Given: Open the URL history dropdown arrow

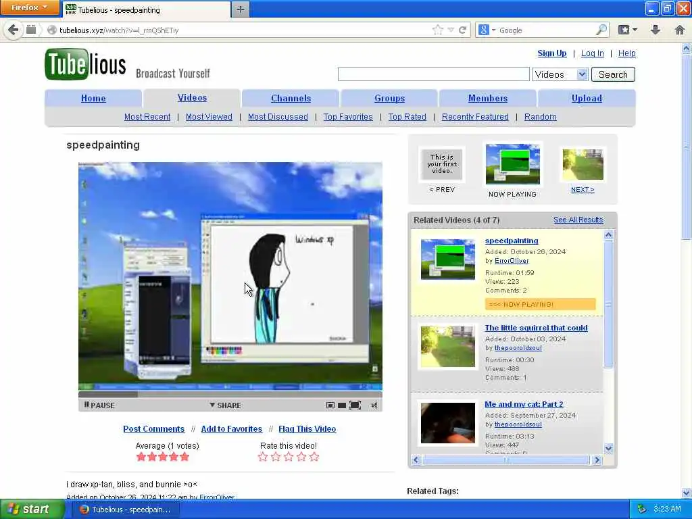Looking at the screenshot, I should click(x=451, y=30).
